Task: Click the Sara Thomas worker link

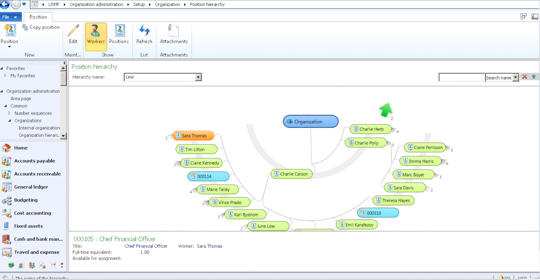Action: 209,246
